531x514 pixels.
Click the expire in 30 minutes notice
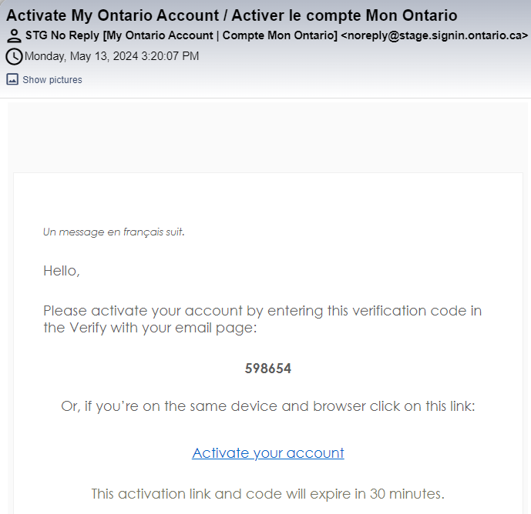(268, 494)
